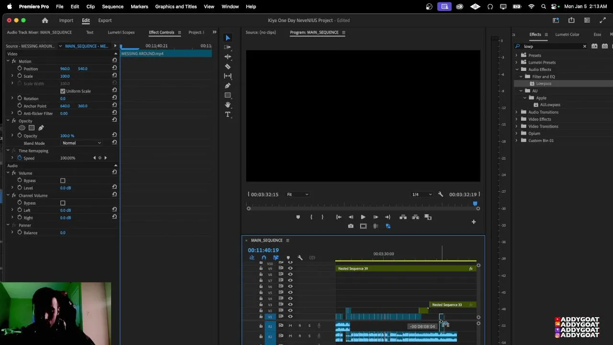Toggle V1 track output eye
The image size is (613, 345).
pyautogui.click(x=290, y=317)
